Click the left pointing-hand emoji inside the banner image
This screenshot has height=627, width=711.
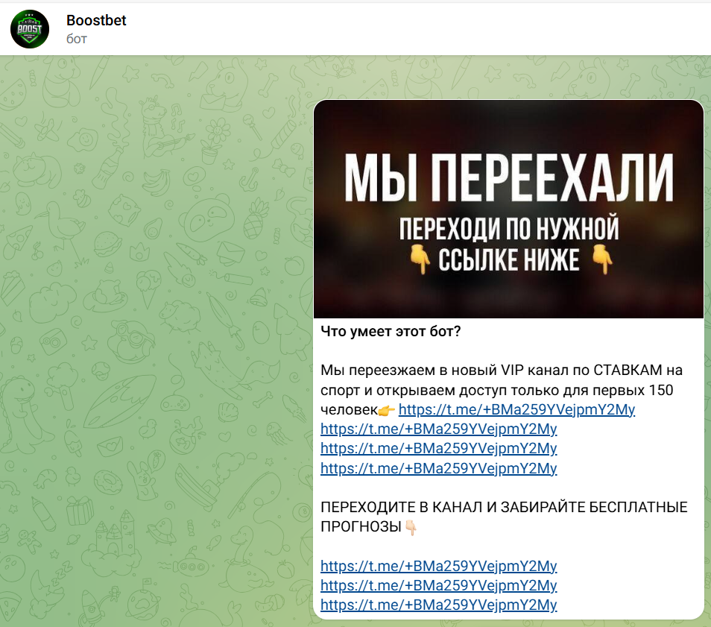(x=420, y=258)
